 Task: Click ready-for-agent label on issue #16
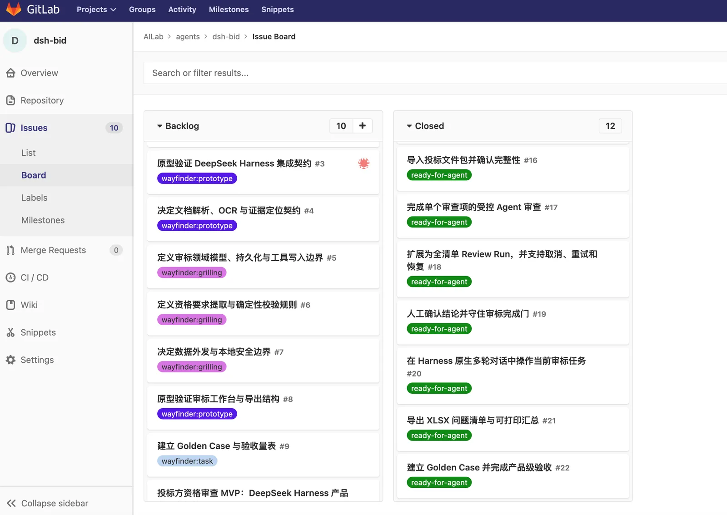coord(439,175)
